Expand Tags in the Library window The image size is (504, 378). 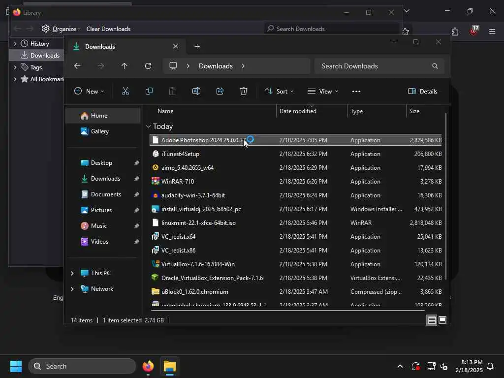(x=15, y=67)
